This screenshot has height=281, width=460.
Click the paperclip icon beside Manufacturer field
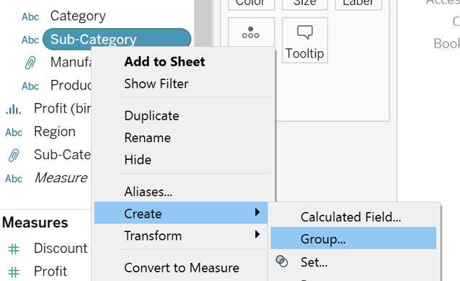point(30,63)
